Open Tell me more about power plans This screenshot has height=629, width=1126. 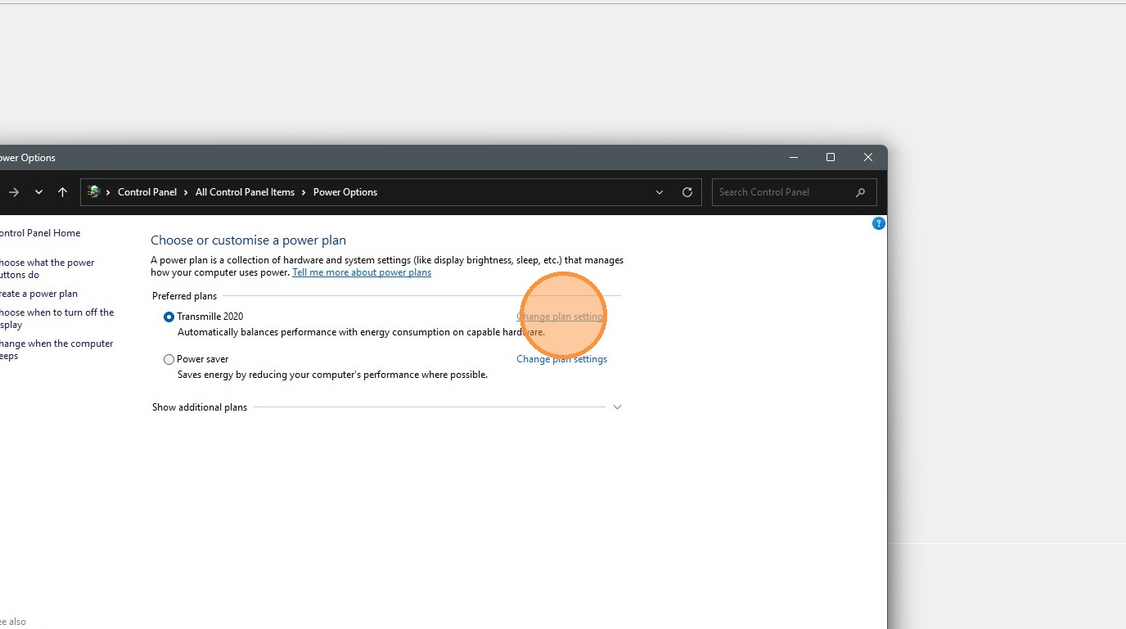(x=362, y=272)
